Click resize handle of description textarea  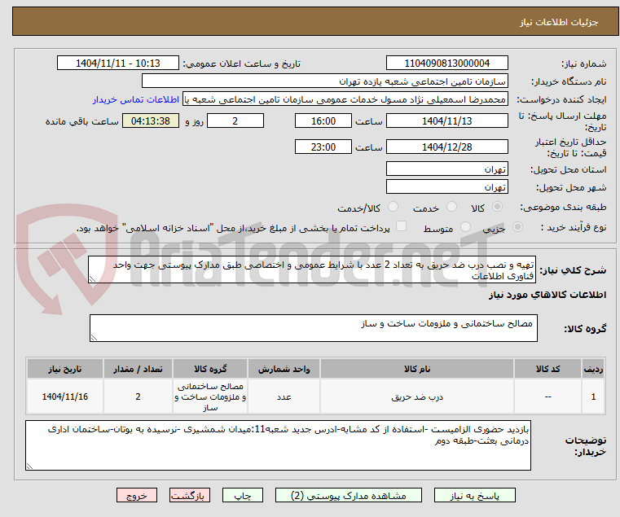tap(92, 279)
